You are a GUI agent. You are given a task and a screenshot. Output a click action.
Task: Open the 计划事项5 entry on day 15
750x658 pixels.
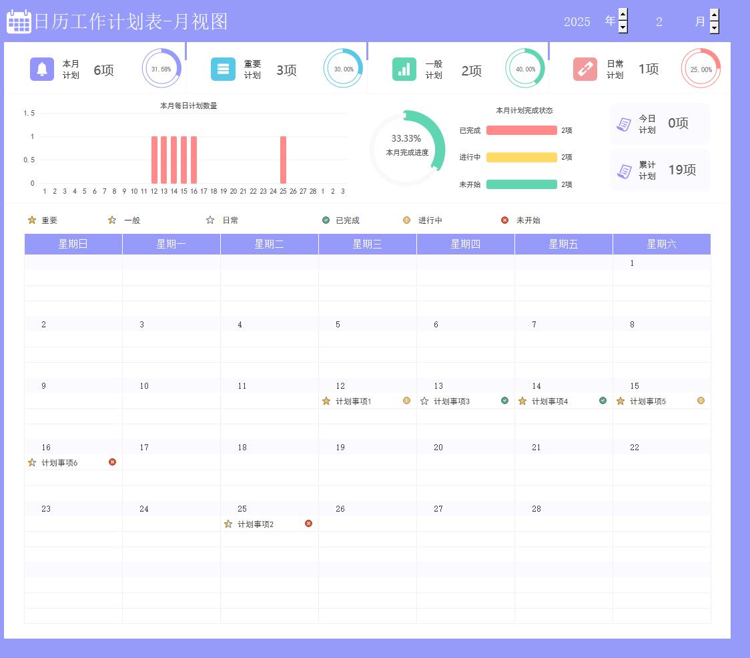click(x=648, y=401)
